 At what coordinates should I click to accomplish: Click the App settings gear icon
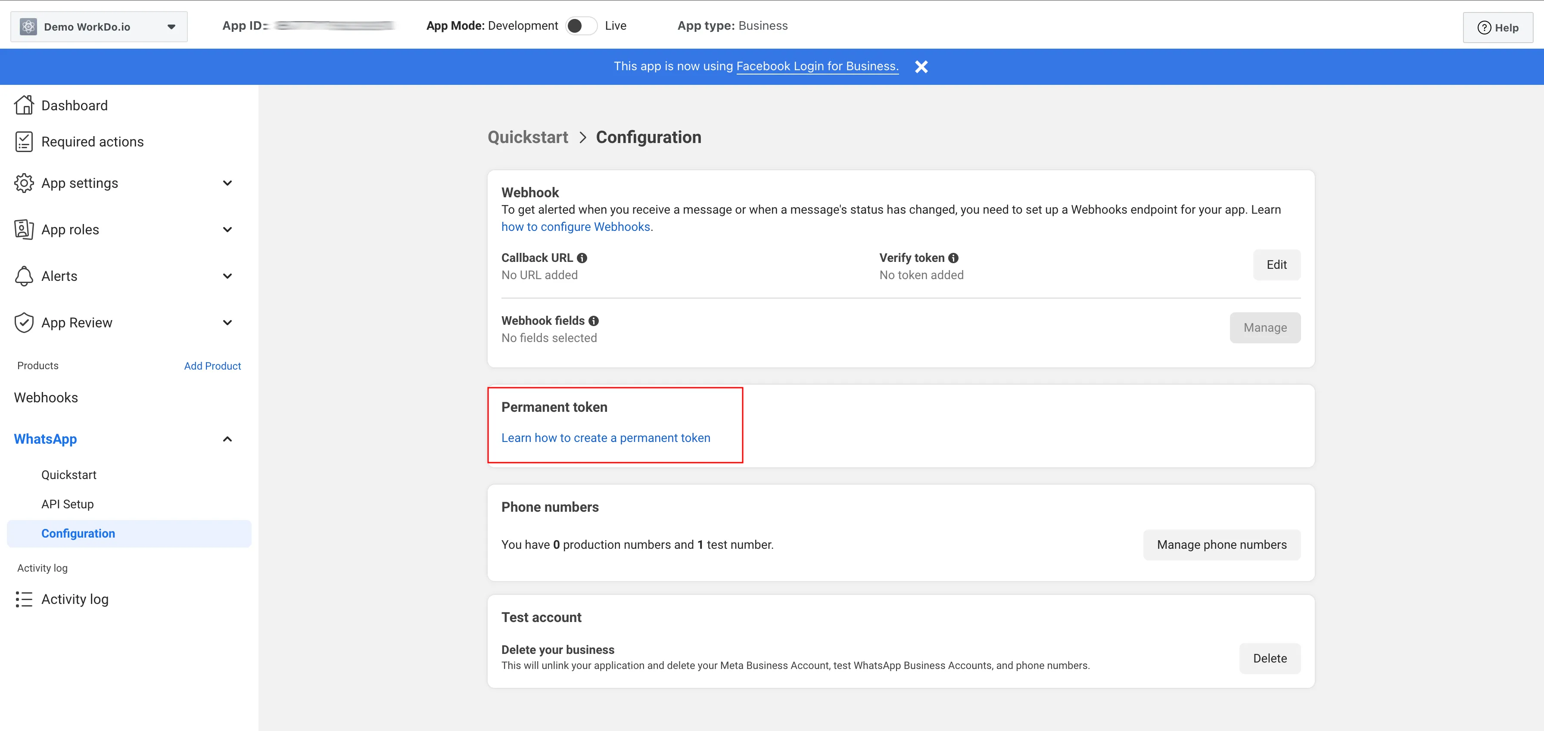24,183
